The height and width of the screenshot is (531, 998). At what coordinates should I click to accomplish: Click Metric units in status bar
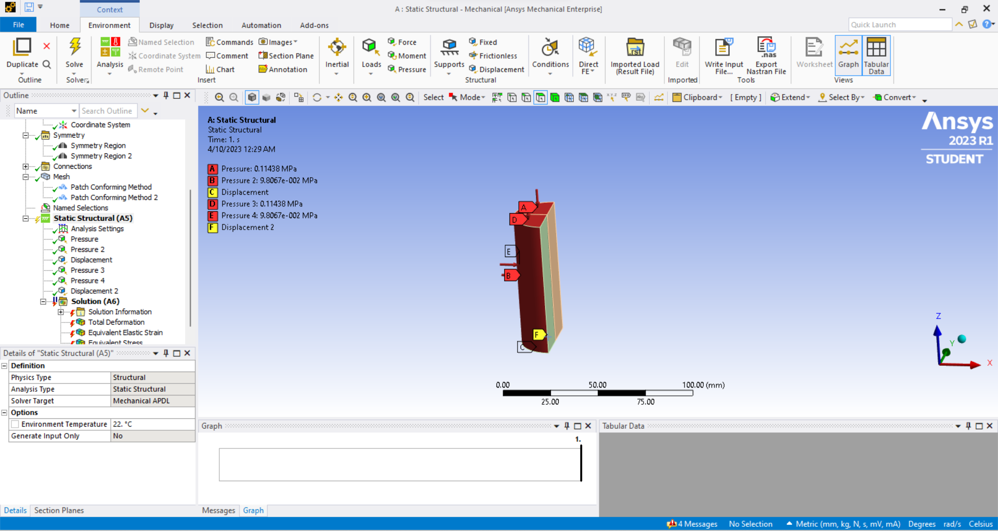pyautogui.click(x=843, y=524)
